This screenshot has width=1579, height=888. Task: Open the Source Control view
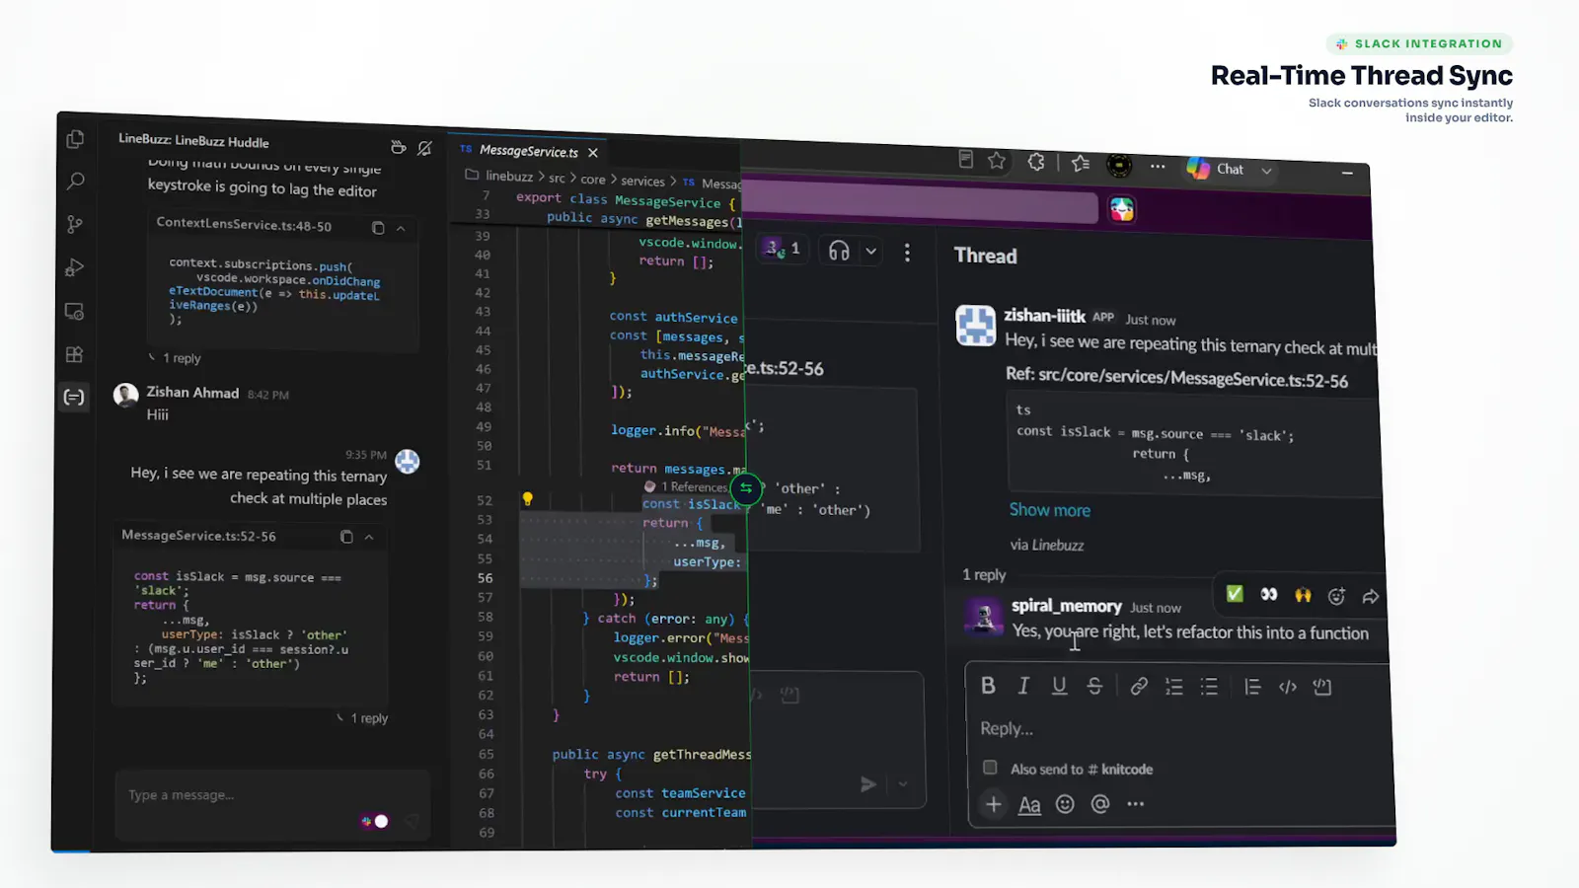pos(75,225)
